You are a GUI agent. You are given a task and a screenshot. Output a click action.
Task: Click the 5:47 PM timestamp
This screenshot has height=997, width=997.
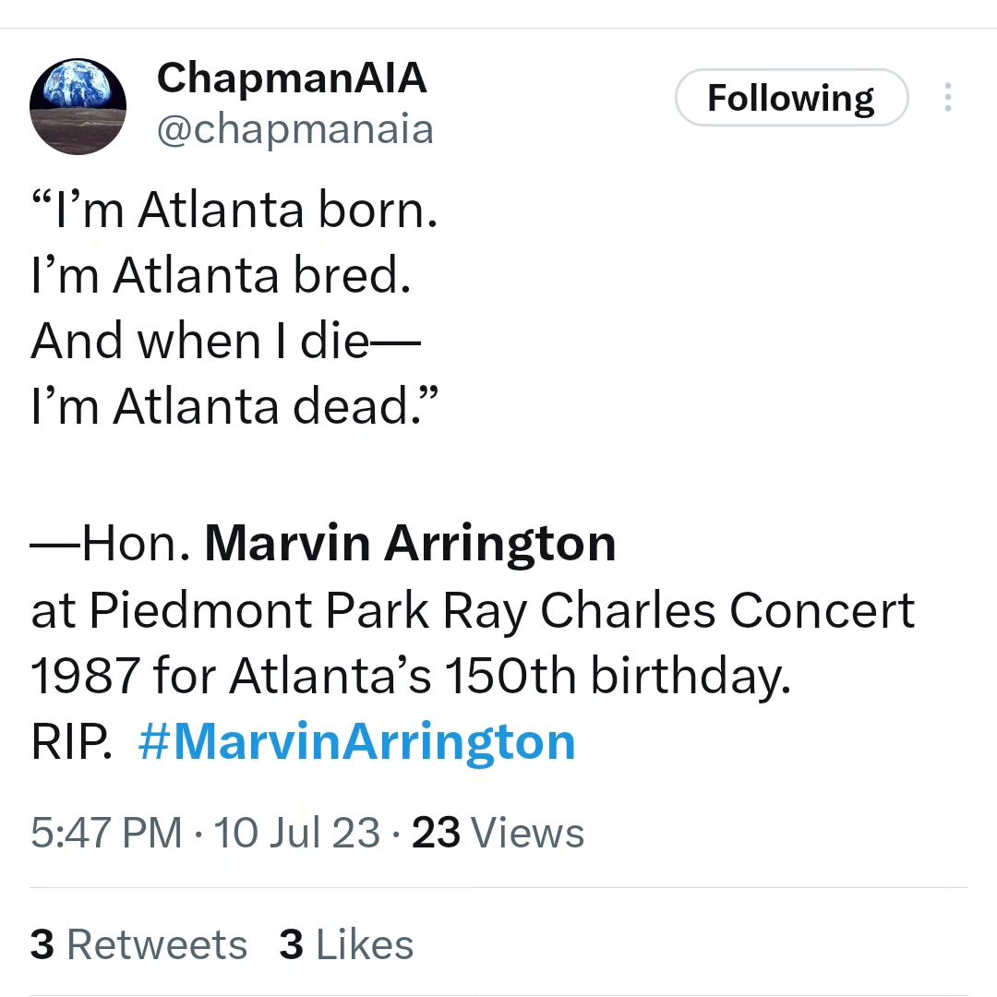[x=106, y=833]
